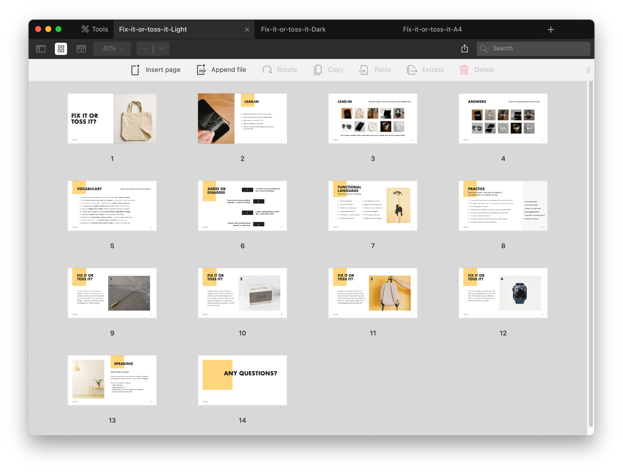The image size is (623, 473).
Task: Click the Delete trash icon
Action: [x=464, y=70]
